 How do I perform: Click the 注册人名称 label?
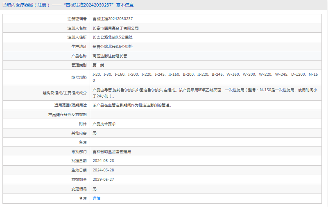click(77, 28)
